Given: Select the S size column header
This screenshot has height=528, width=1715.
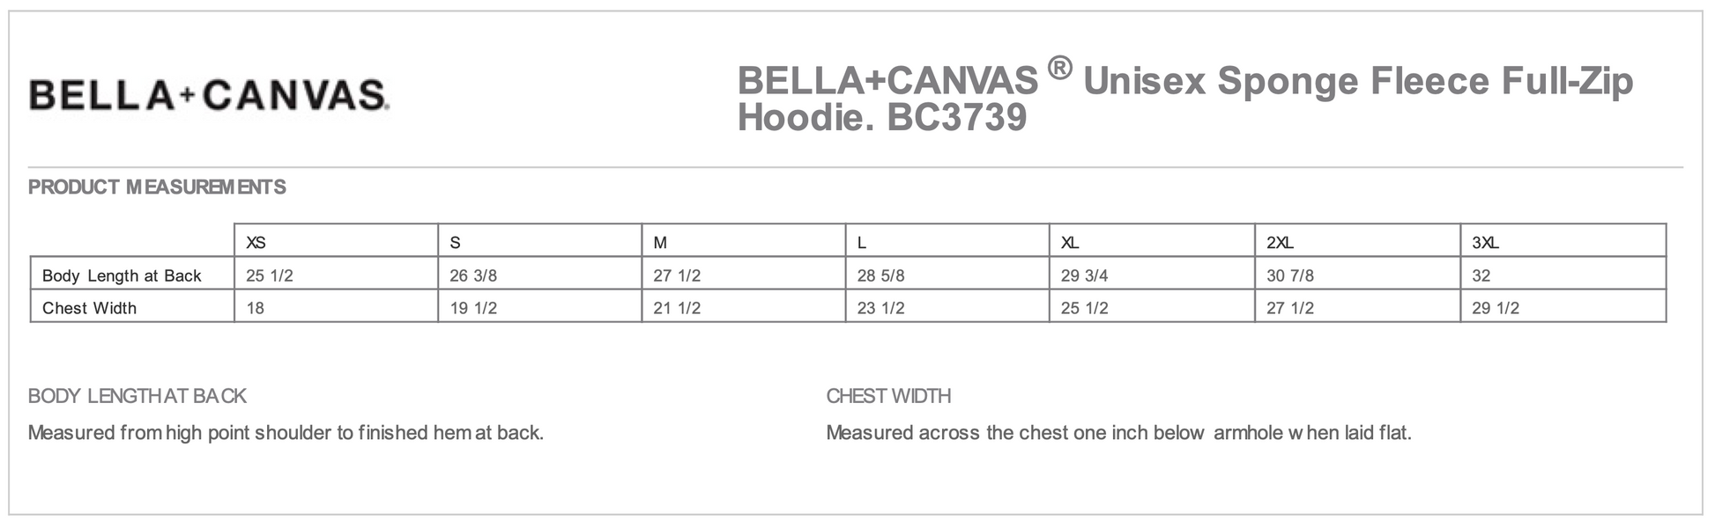Looking at the screenshot, I should pyautogui.click(x=455, y=242).
